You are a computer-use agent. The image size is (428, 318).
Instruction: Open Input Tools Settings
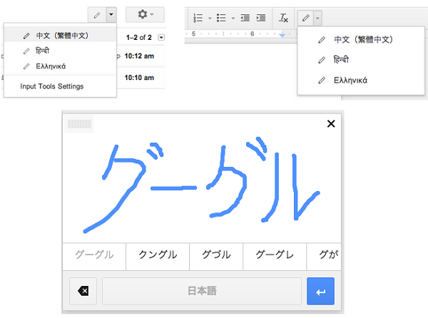52,86
